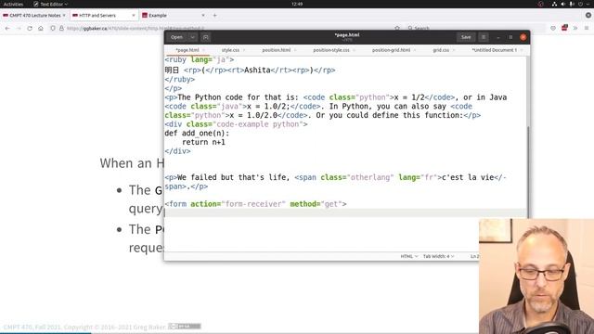Screen dimensions: 594x334
Task: Click the red extension icon in the browser toolbar
Action: 564,28
